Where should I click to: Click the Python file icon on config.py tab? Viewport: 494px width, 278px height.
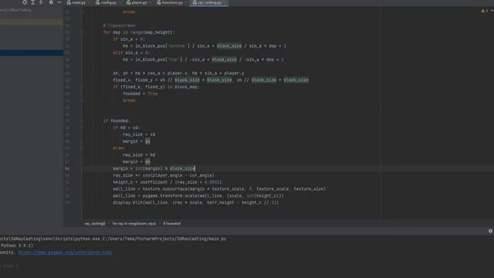pyautogui.click(x=98, y=3)
